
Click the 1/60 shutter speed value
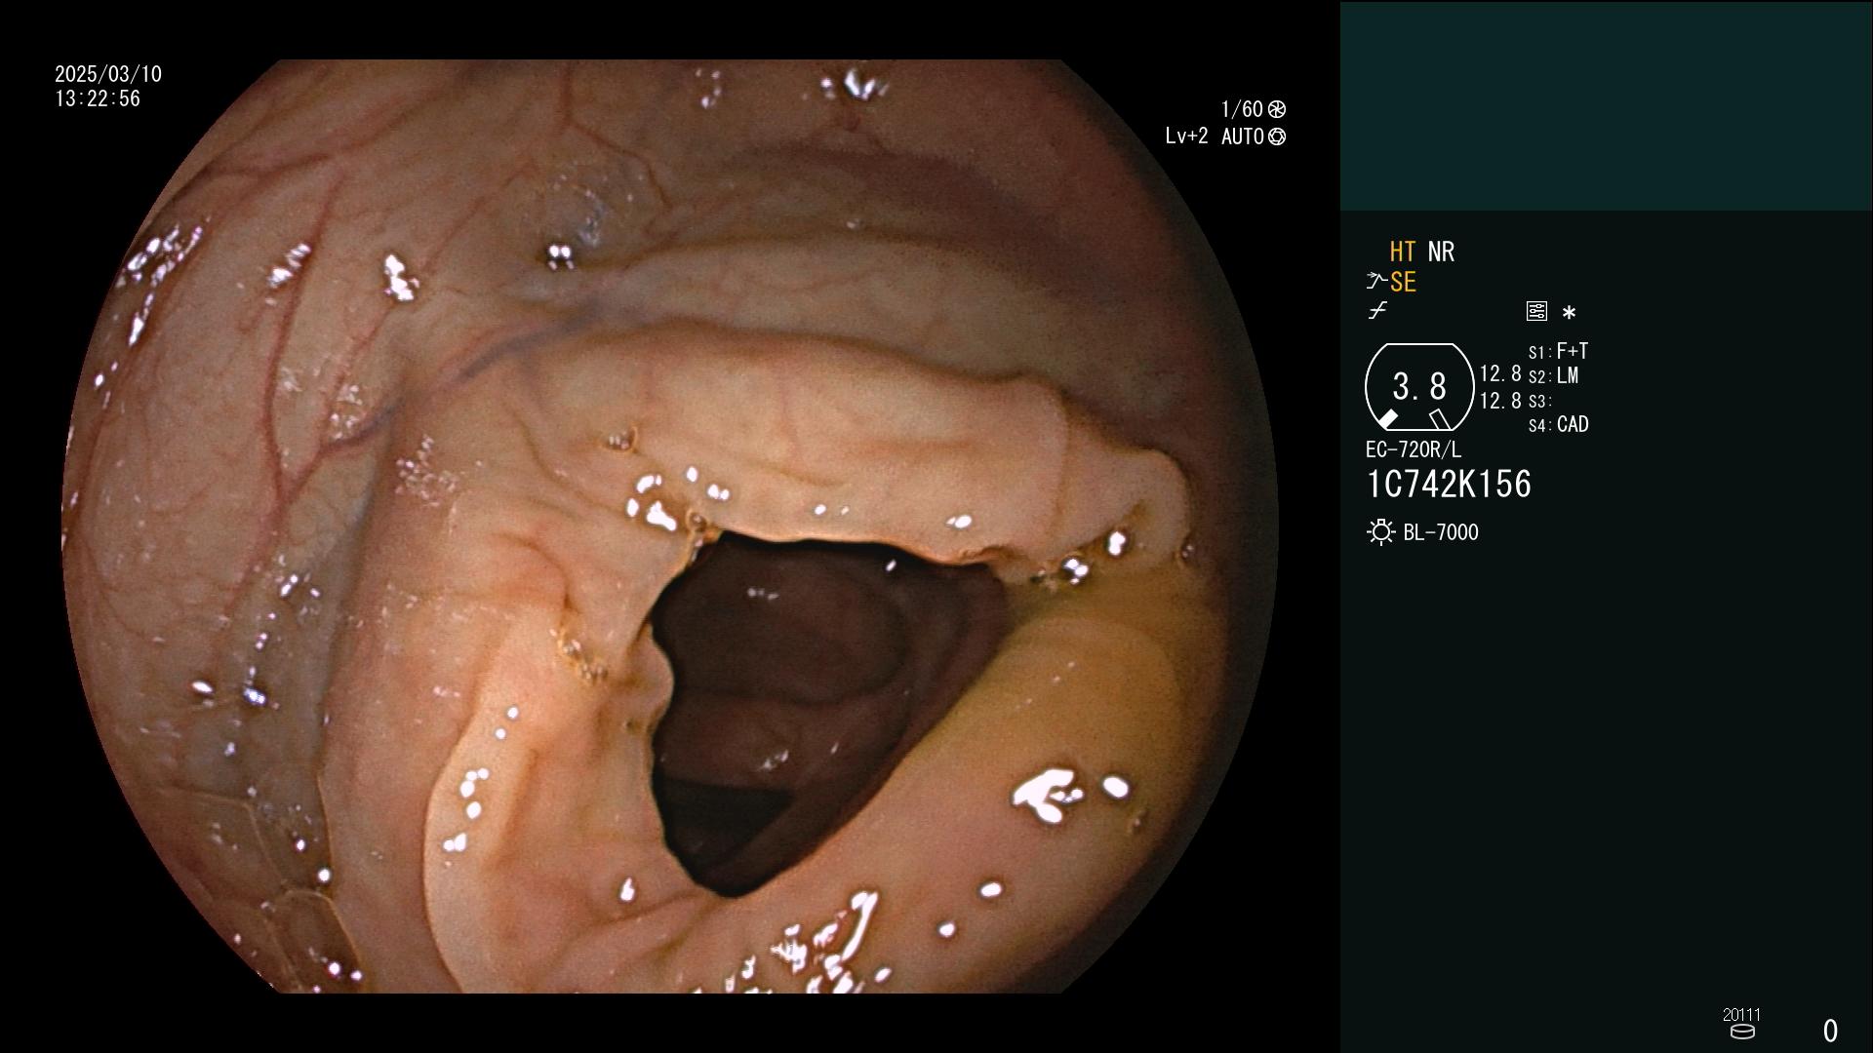[1242, 109]
